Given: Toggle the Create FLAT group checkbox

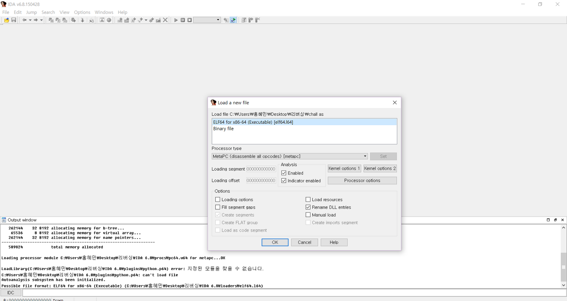Looking at the screenshot, I should (x=217, y=222).
